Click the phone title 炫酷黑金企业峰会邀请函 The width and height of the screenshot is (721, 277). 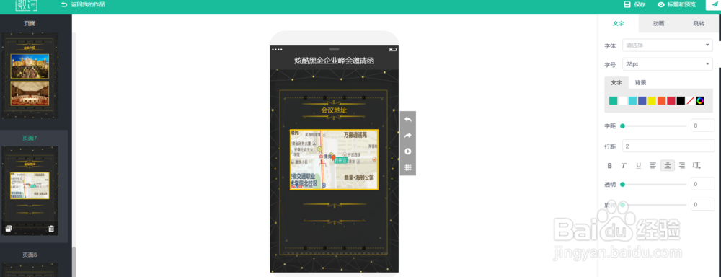[335, 61]
